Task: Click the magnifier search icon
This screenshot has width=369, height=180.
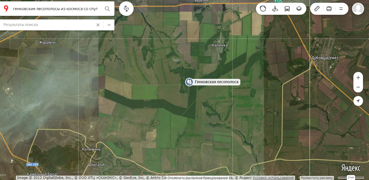Action: coord(107,9)
